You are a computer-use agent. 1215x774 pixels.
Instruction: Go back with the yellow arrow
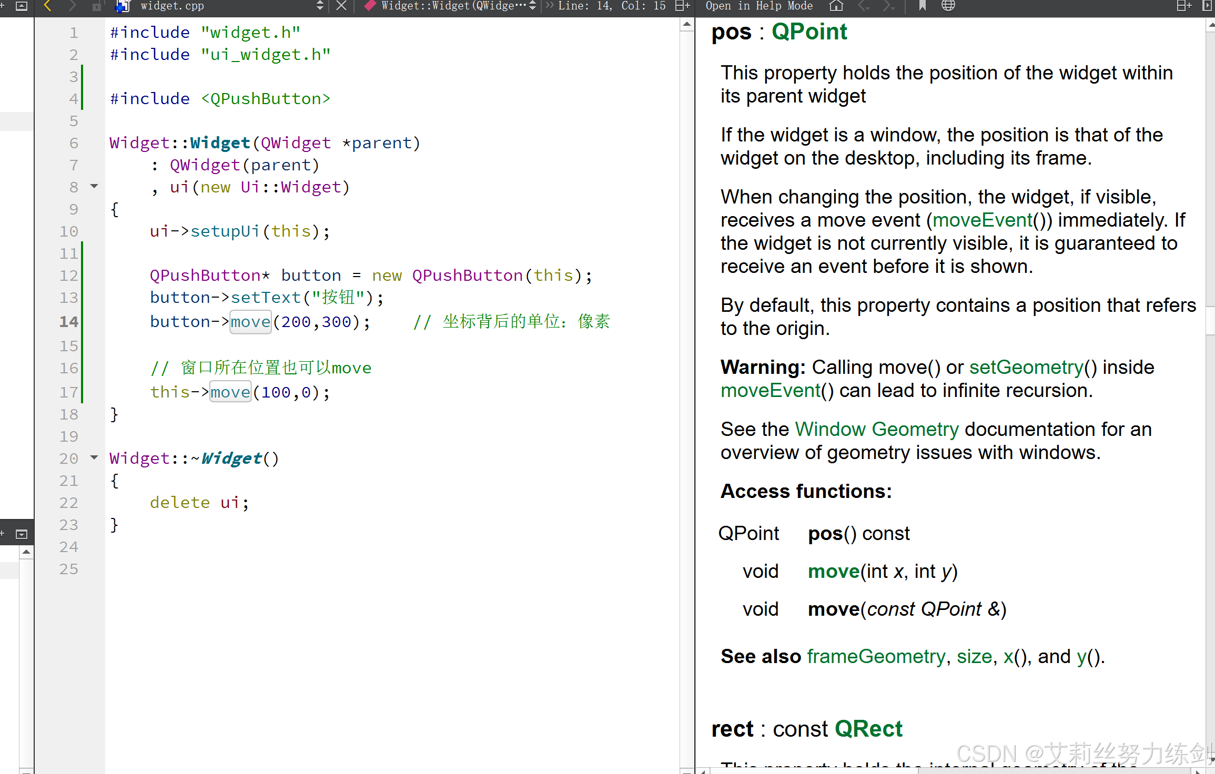tap(47, 6)
